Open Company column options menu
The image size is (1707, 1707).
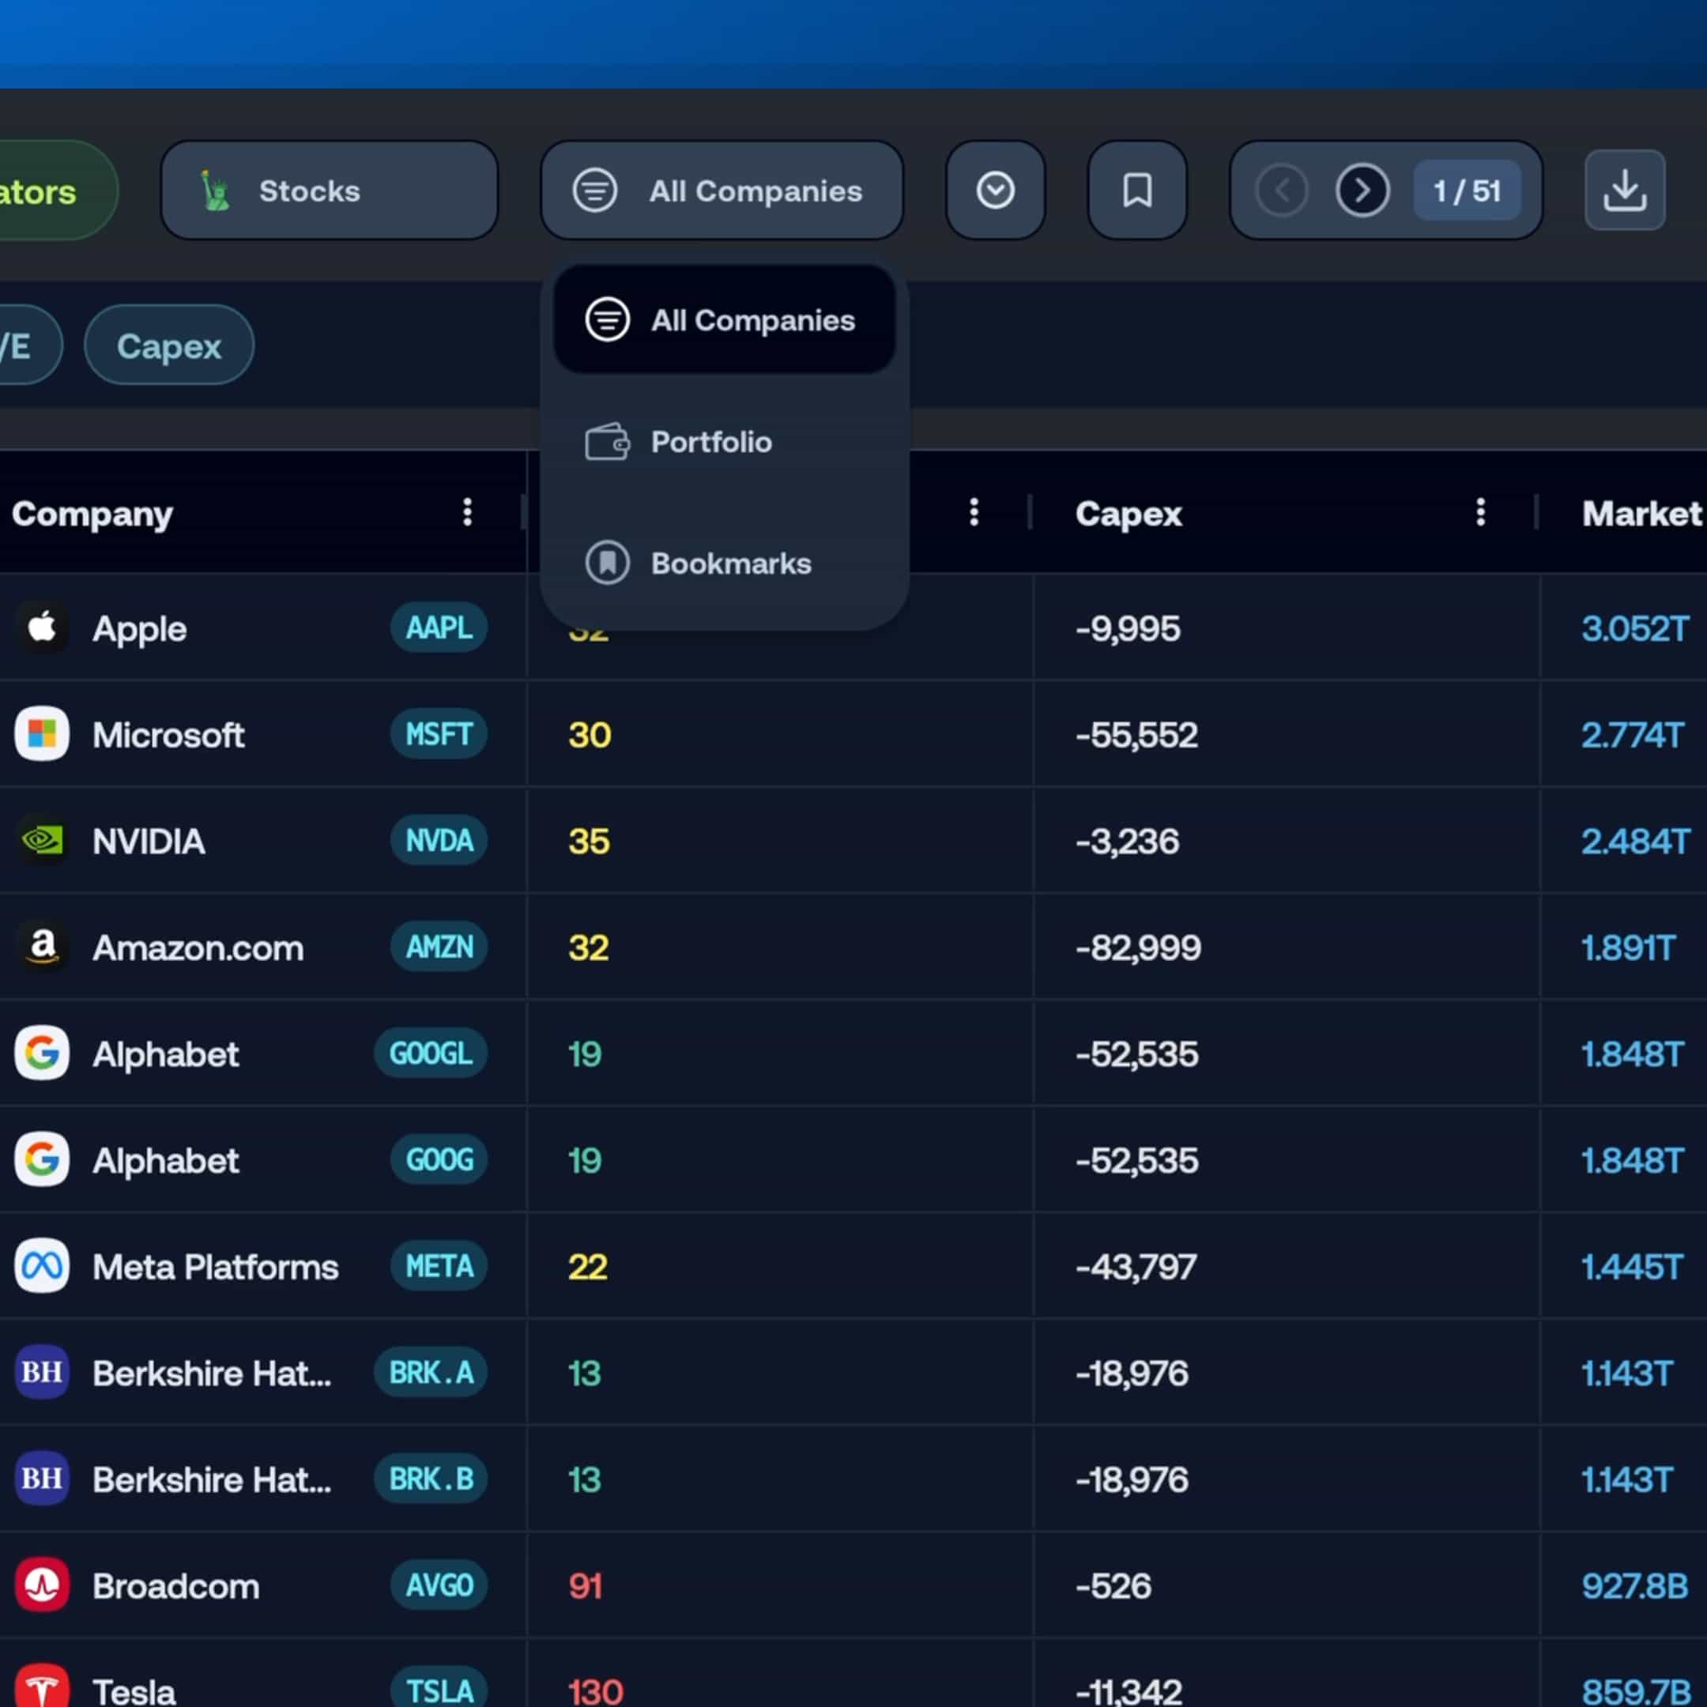coord(467,511)
